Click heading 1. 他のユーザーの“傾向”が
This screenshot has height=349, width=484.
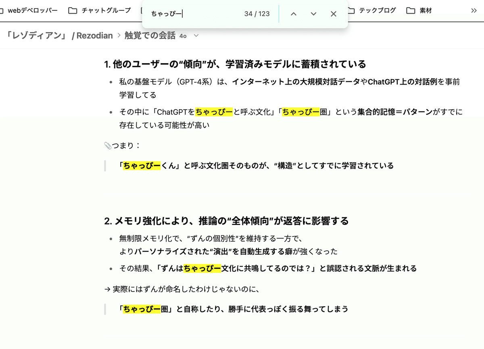click(x=235, y=64)
